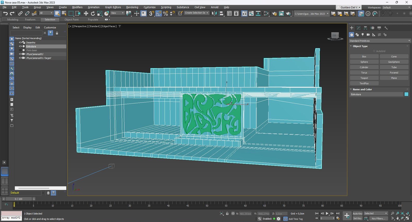Select Cameras category in Create panel
Viewport: 412px width, 222px height.
[x=368, y=35]
